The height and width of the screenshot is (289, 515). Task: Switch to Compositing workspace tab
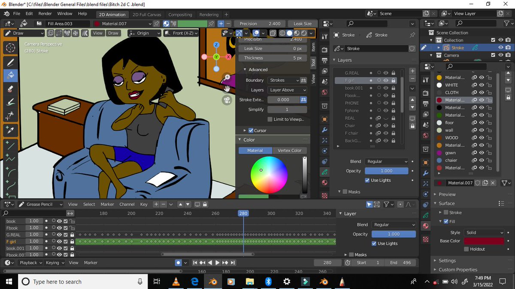click(x=180, y=15)
